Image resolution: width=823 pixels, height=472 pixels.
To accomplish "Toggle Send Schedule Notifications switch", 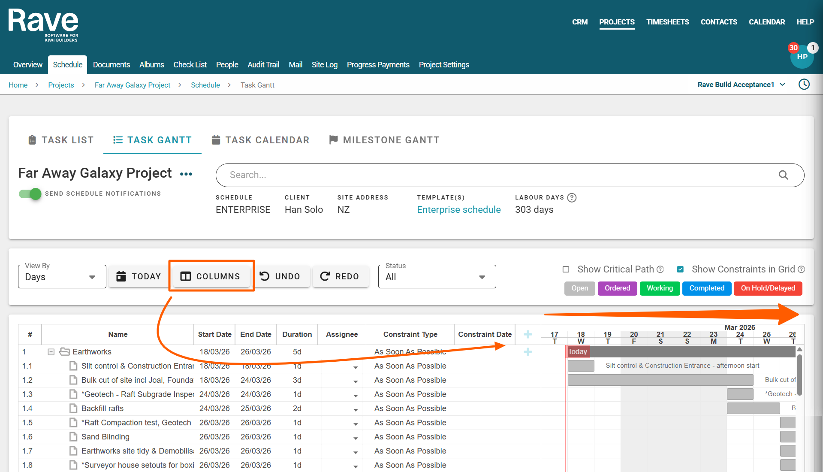I will (x=30, y=194).
